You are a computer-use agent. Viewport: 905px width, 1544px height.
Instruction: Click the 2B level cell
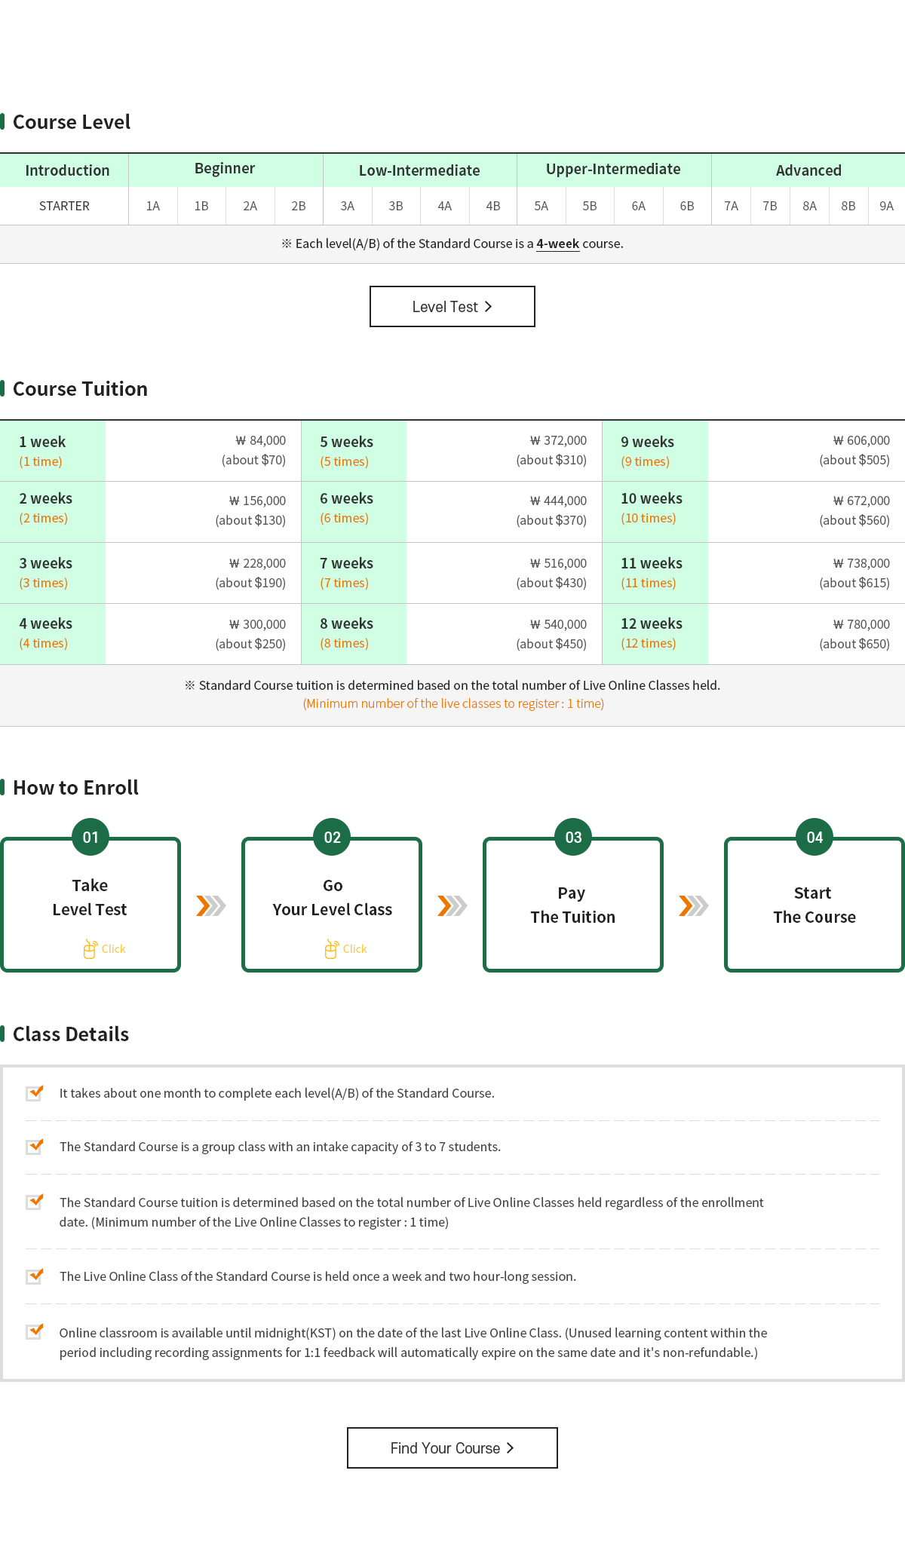299,206
